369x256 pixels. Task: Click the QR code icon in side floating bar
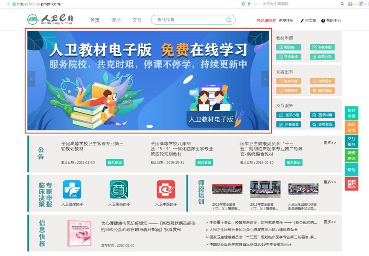click(351, 184)
